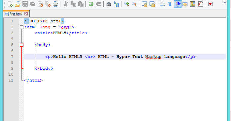Click the Close All toolbar icon
231x121 pixels.
48,4
